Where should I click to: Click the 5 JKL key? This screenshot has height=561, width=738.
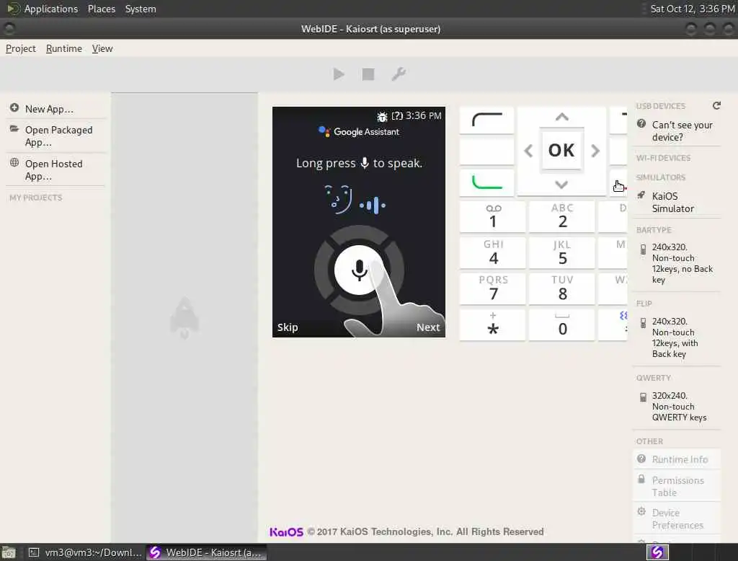pos(562,253)
